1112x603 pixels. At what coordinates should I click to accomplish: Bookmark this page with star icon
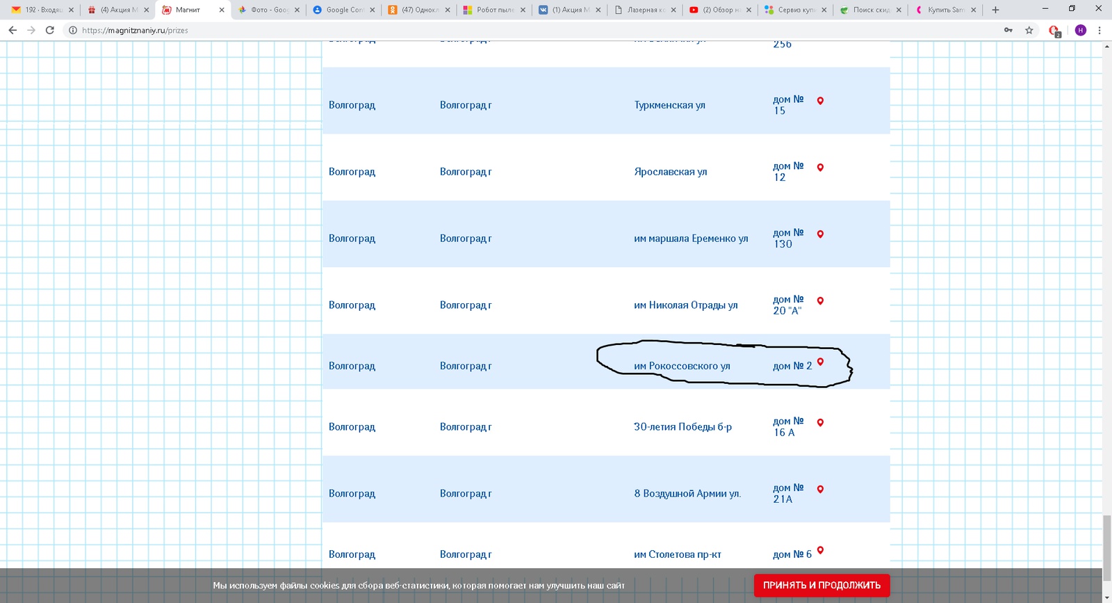[1029, 30]
